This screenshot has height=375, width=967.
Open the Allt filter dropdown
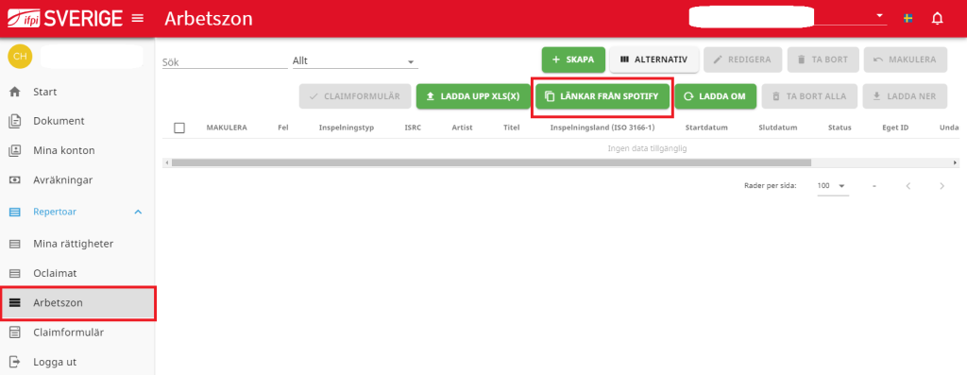coord(355,61)
